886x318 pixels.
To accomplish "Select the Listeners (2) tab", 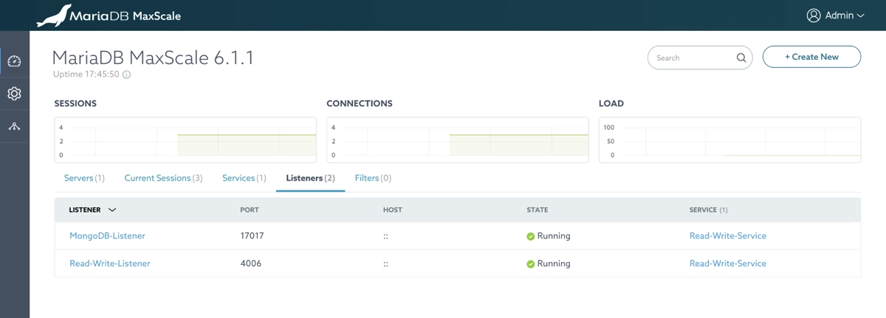I will pyautogui.click(x=310, y=178).
